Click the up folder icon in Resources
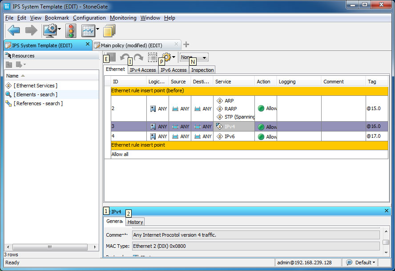 pos(9,65)
